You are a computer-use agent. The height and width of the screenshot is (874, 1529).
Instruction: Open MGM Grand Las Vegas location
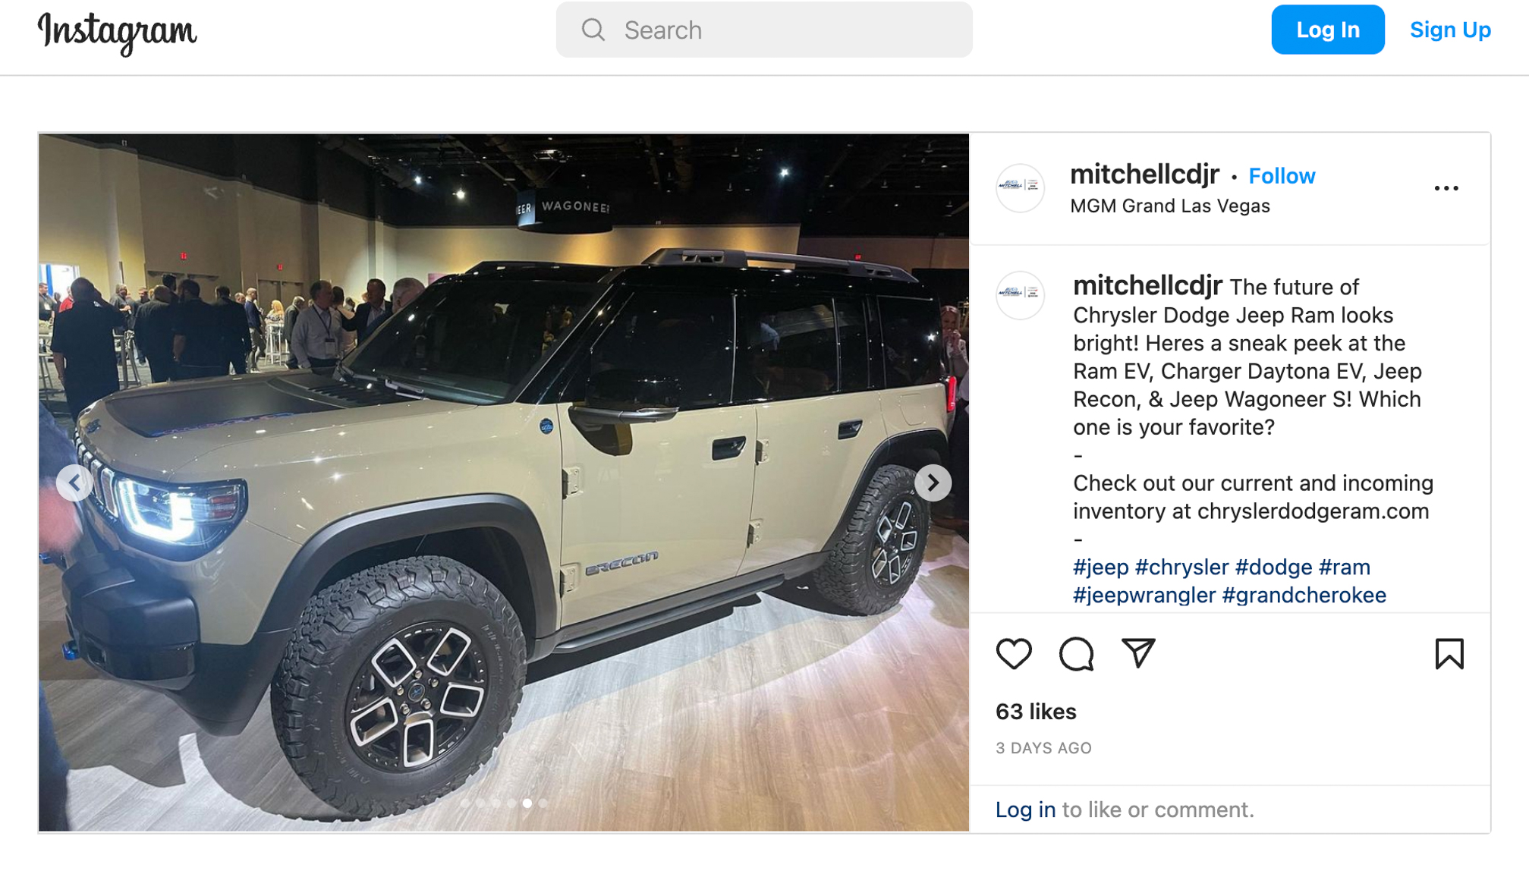[x=1169, y=206]
